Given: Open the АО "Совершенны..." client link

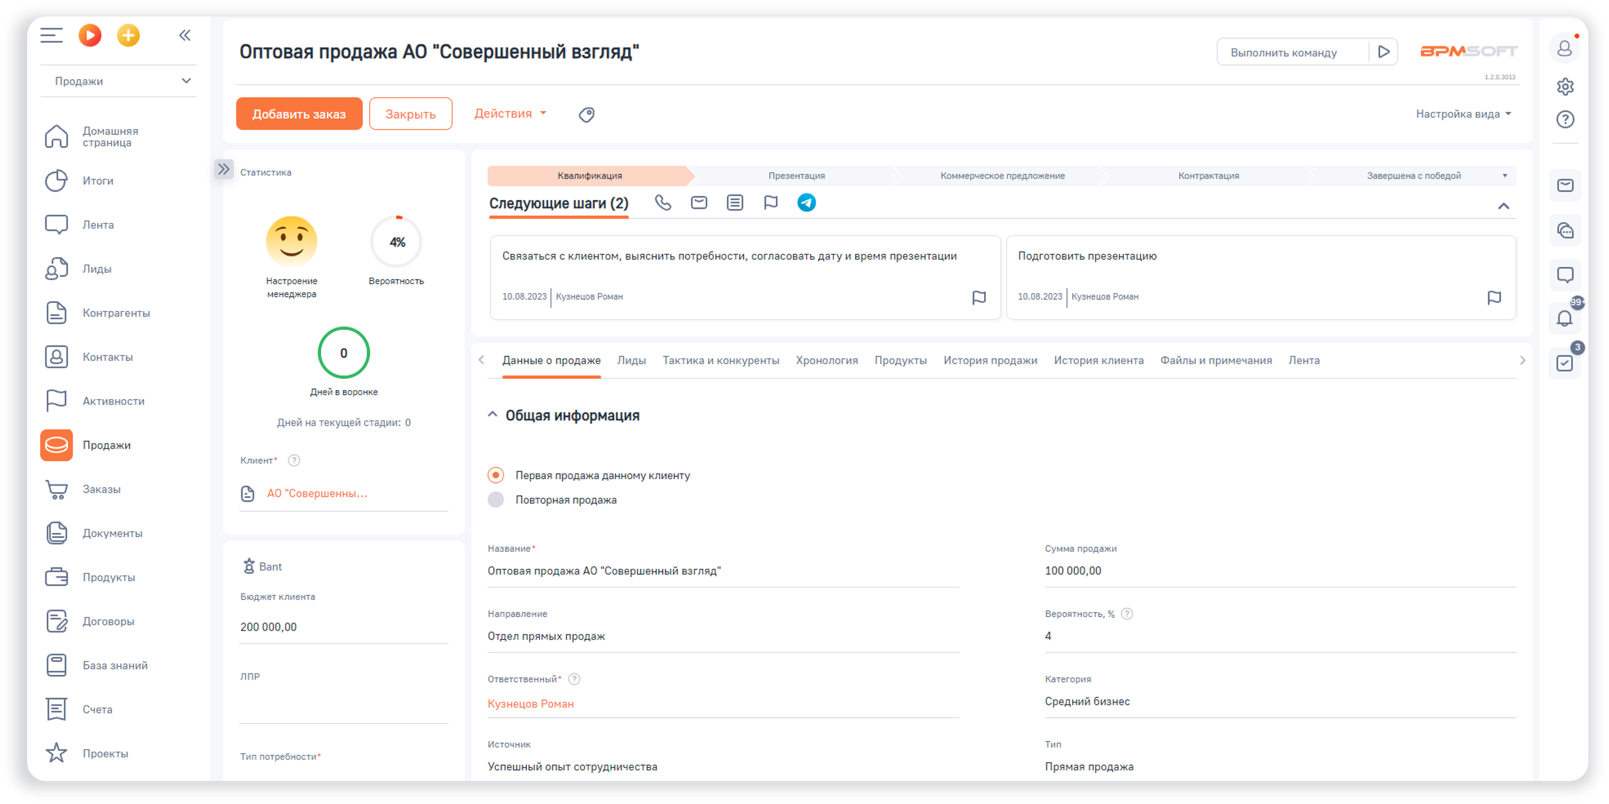Looking at the screenshot, I should pos(317,493).
